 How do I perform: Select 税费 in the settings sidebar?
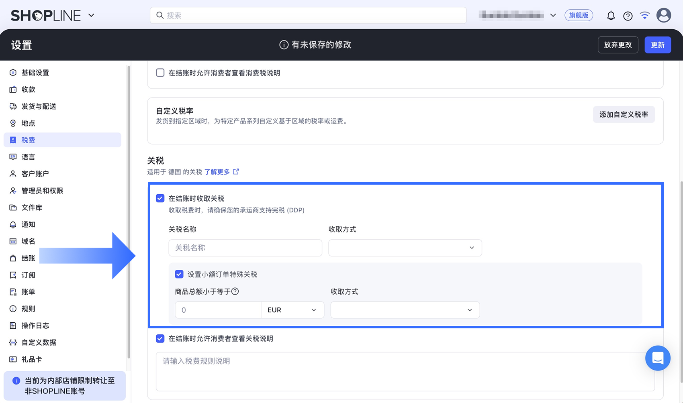pyautogui.click(x=62, y=140)
